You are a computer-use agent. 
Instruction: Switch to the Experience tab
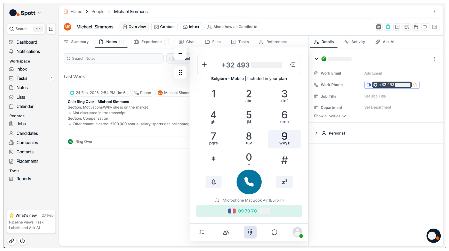click(151, 42)
